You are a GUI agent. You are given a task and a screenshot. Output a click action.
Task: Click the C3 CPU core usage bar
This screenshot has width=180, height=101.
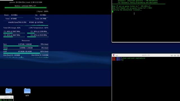(14, 37)
